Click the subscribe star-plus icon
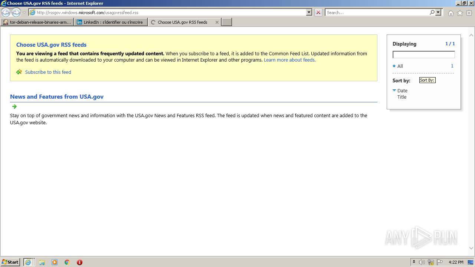 (19, 72)
